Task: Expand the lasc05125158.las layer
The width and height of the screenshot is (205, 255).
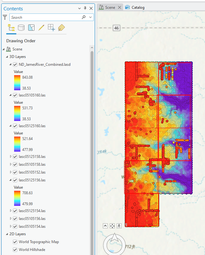Action: (11, 156)
